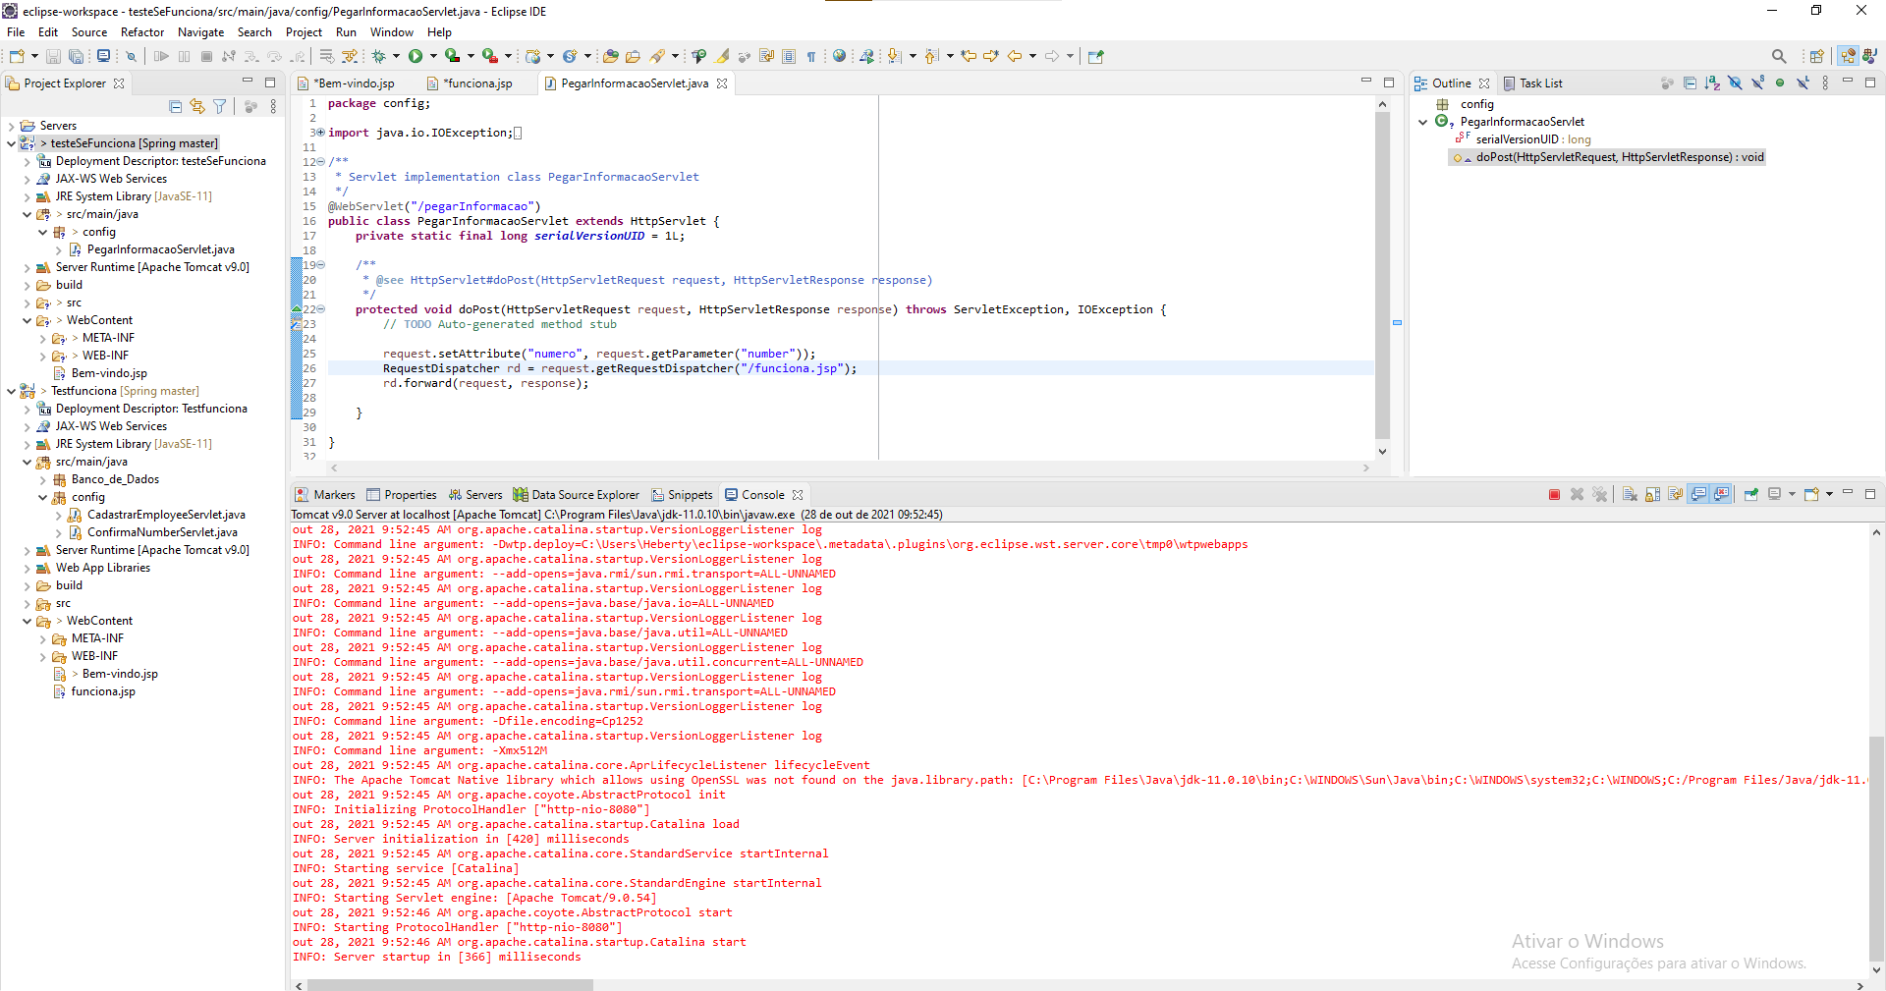Open the Outline view menu (three dots)
The height and width of the screenshot is (991, 1886).
[1825, 83]
